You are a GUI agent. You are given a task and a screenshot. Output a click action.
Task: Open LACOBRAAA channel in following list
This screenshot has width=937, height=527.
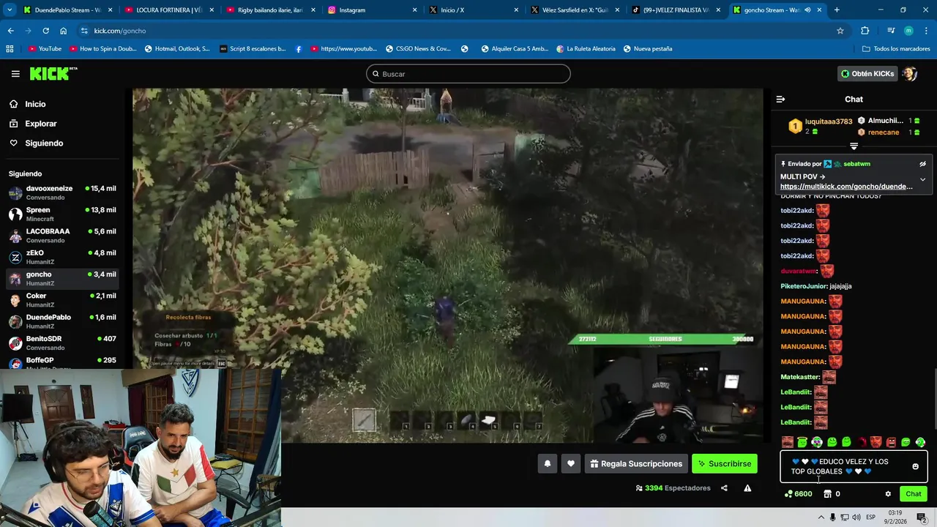pyautogui.click(x=62, y=236)
